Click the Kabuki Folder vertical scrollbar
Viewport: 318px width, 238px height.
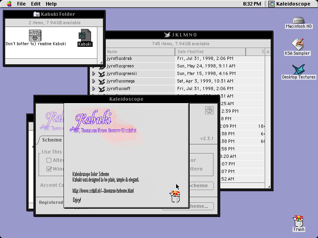[100, 42]
